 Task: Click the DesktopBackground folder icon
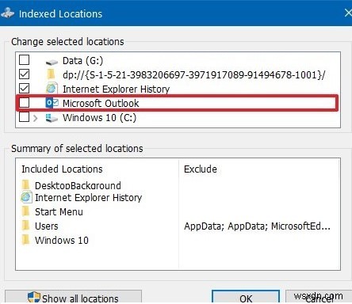point(25,184)
